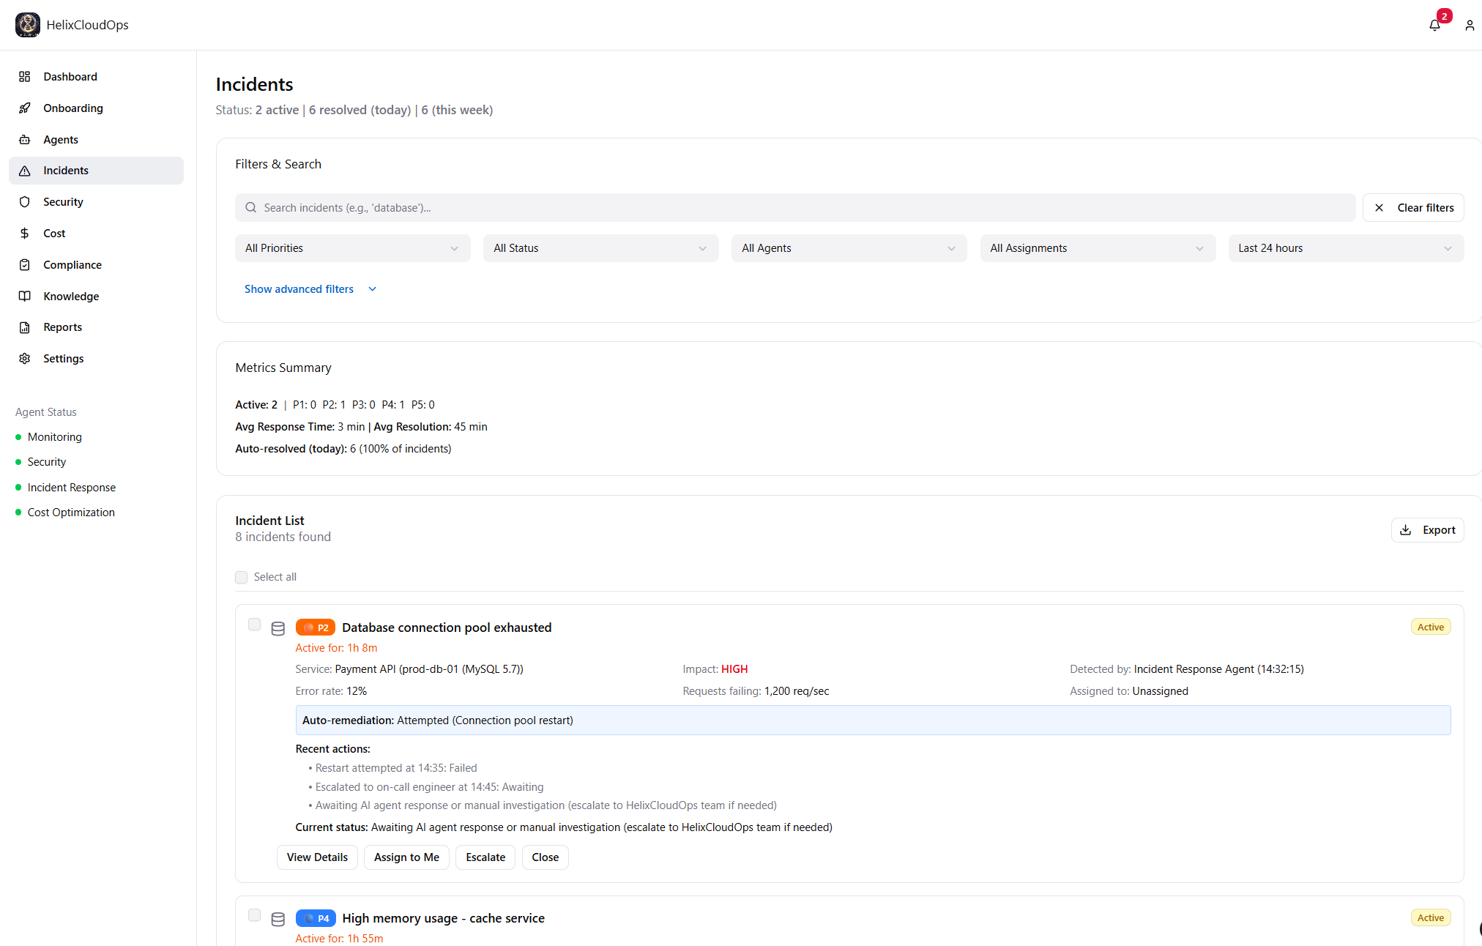Open the Last 24 hours dropdown
1482x946 pixels.
click(1345, 248)
